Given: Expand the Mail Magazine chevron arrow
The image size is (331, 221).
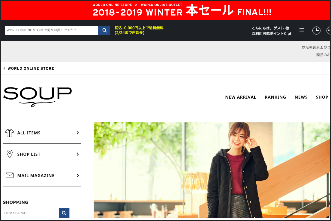Looking at the screenshot, I should tap(78, 176).
